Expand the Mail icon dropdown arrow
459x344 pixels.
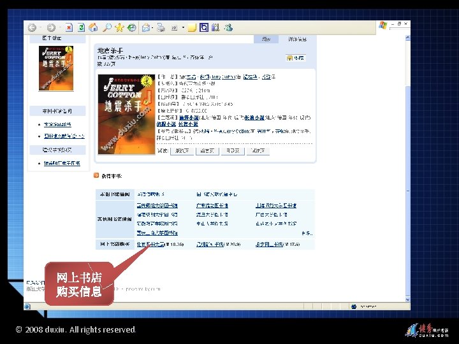point(152,28)
